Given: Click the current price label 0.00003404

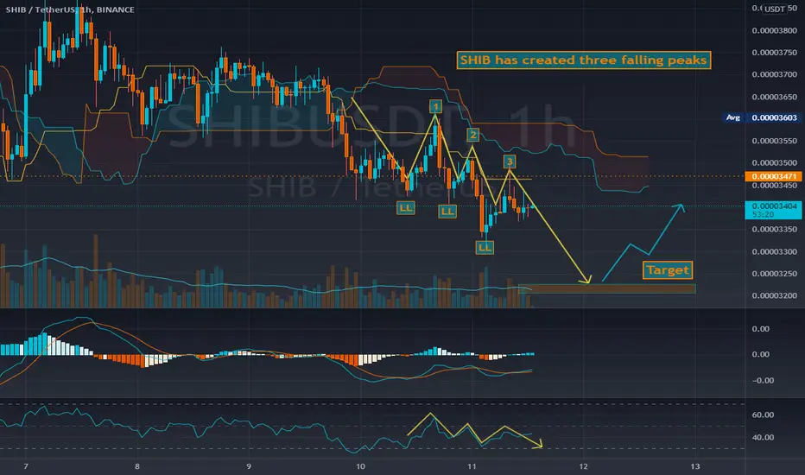Looking at the screenshot, I should pyautogui.click(x=774, y=206).
